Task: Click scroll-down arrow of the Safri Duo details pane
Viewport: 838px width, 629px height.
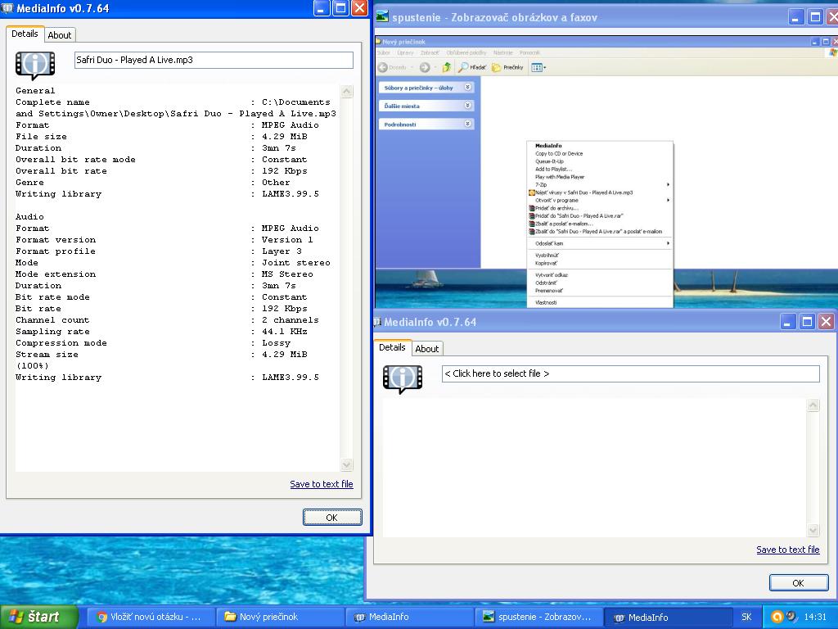Action: click(346, 464)
